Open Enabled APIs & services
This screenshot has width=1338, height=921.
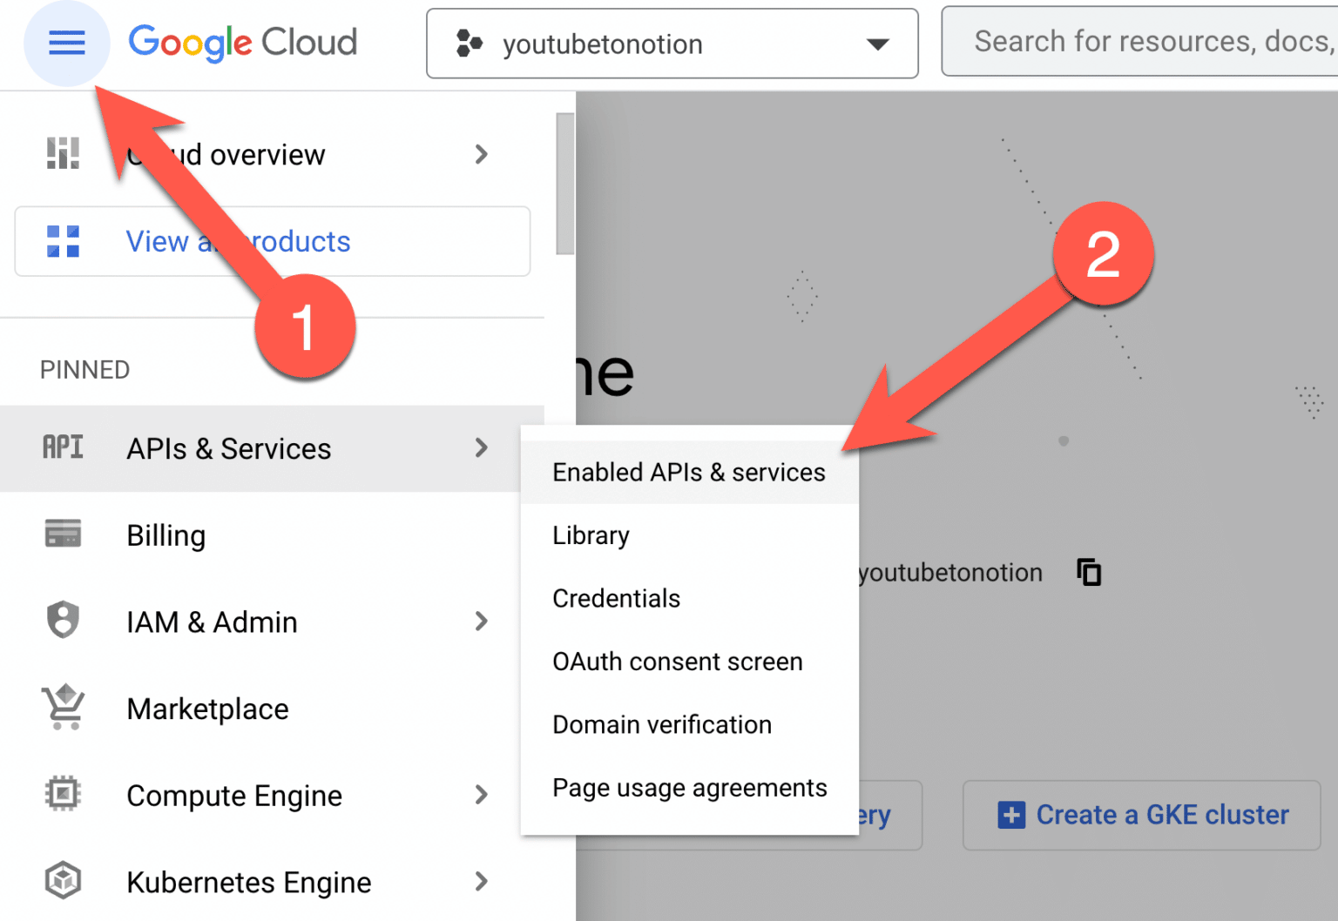click(688, 472)
